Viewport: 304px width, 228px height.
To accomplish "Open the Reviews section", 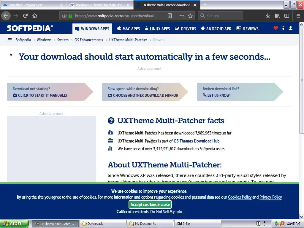I will coord(247,29).
